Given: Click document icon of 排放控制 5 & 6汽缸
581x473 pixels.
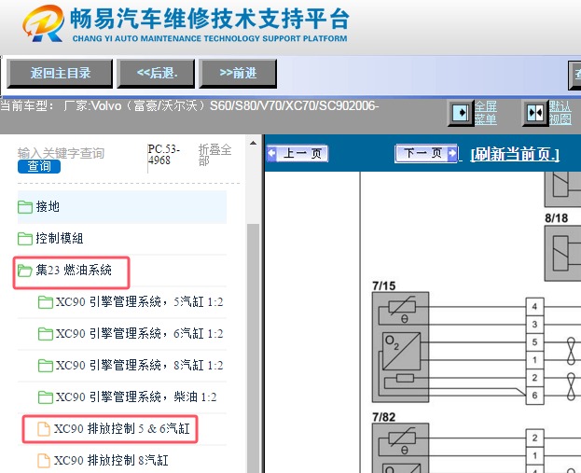Looking at the screenshot, I should point(44,429).
